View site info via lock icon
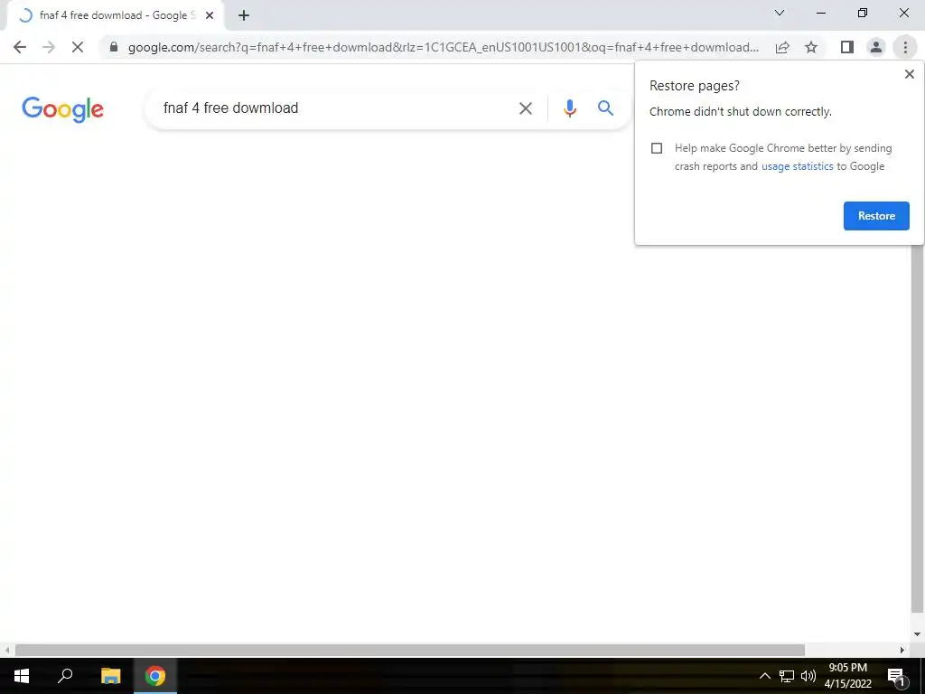This screenshot has width=925, height=694. coord(114,47)
